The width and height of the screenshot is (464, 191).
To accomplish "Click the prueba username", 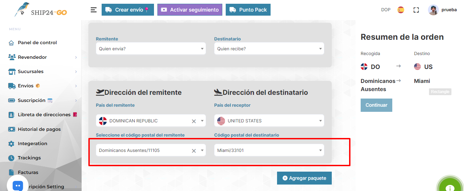I will tap(449, 10).
